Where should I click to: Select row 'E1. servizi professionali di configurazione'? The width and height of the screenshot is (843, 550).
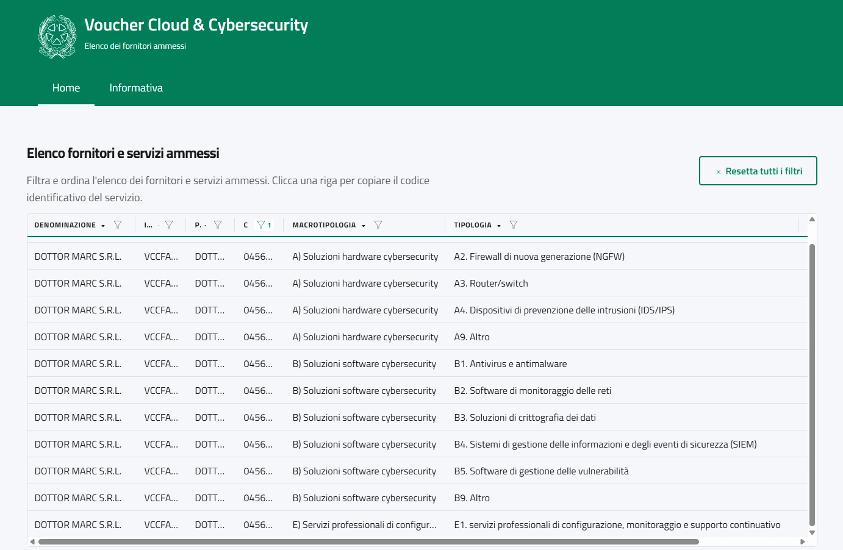click(417, 524)
